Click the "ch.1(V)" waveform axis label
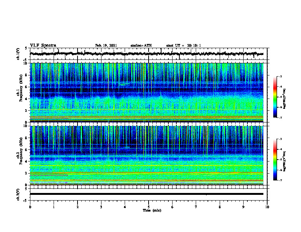 click(x=18, y=54)
